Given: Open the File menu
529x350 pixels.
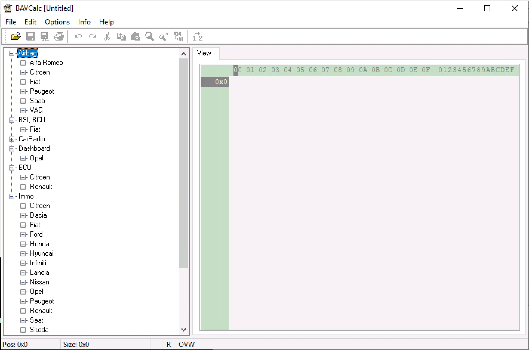Looking at the screenshot, I should click(x=11, y=22).
